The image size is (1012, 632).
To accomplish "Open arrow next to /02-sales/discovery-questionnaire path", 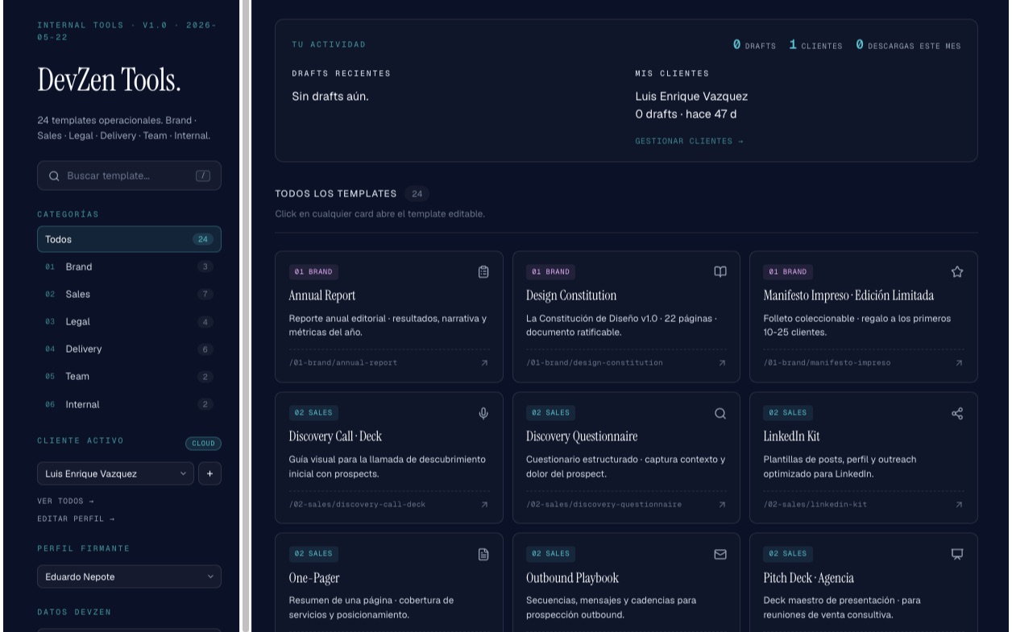I will [722, 505].
